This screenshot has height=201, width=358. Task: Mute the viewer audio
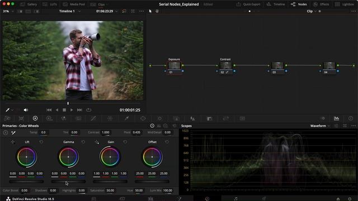[26, 110]
